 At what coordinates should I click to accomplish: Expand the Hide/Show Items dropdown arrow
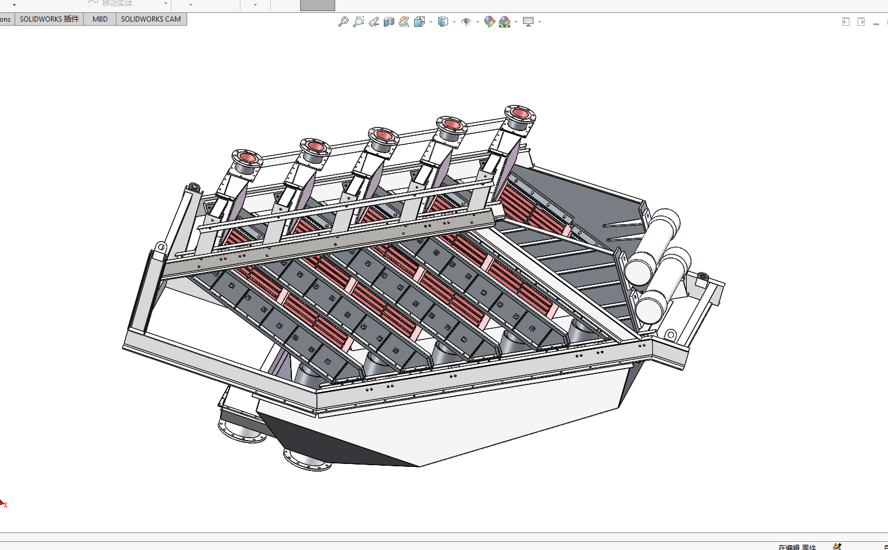[478, 22]
